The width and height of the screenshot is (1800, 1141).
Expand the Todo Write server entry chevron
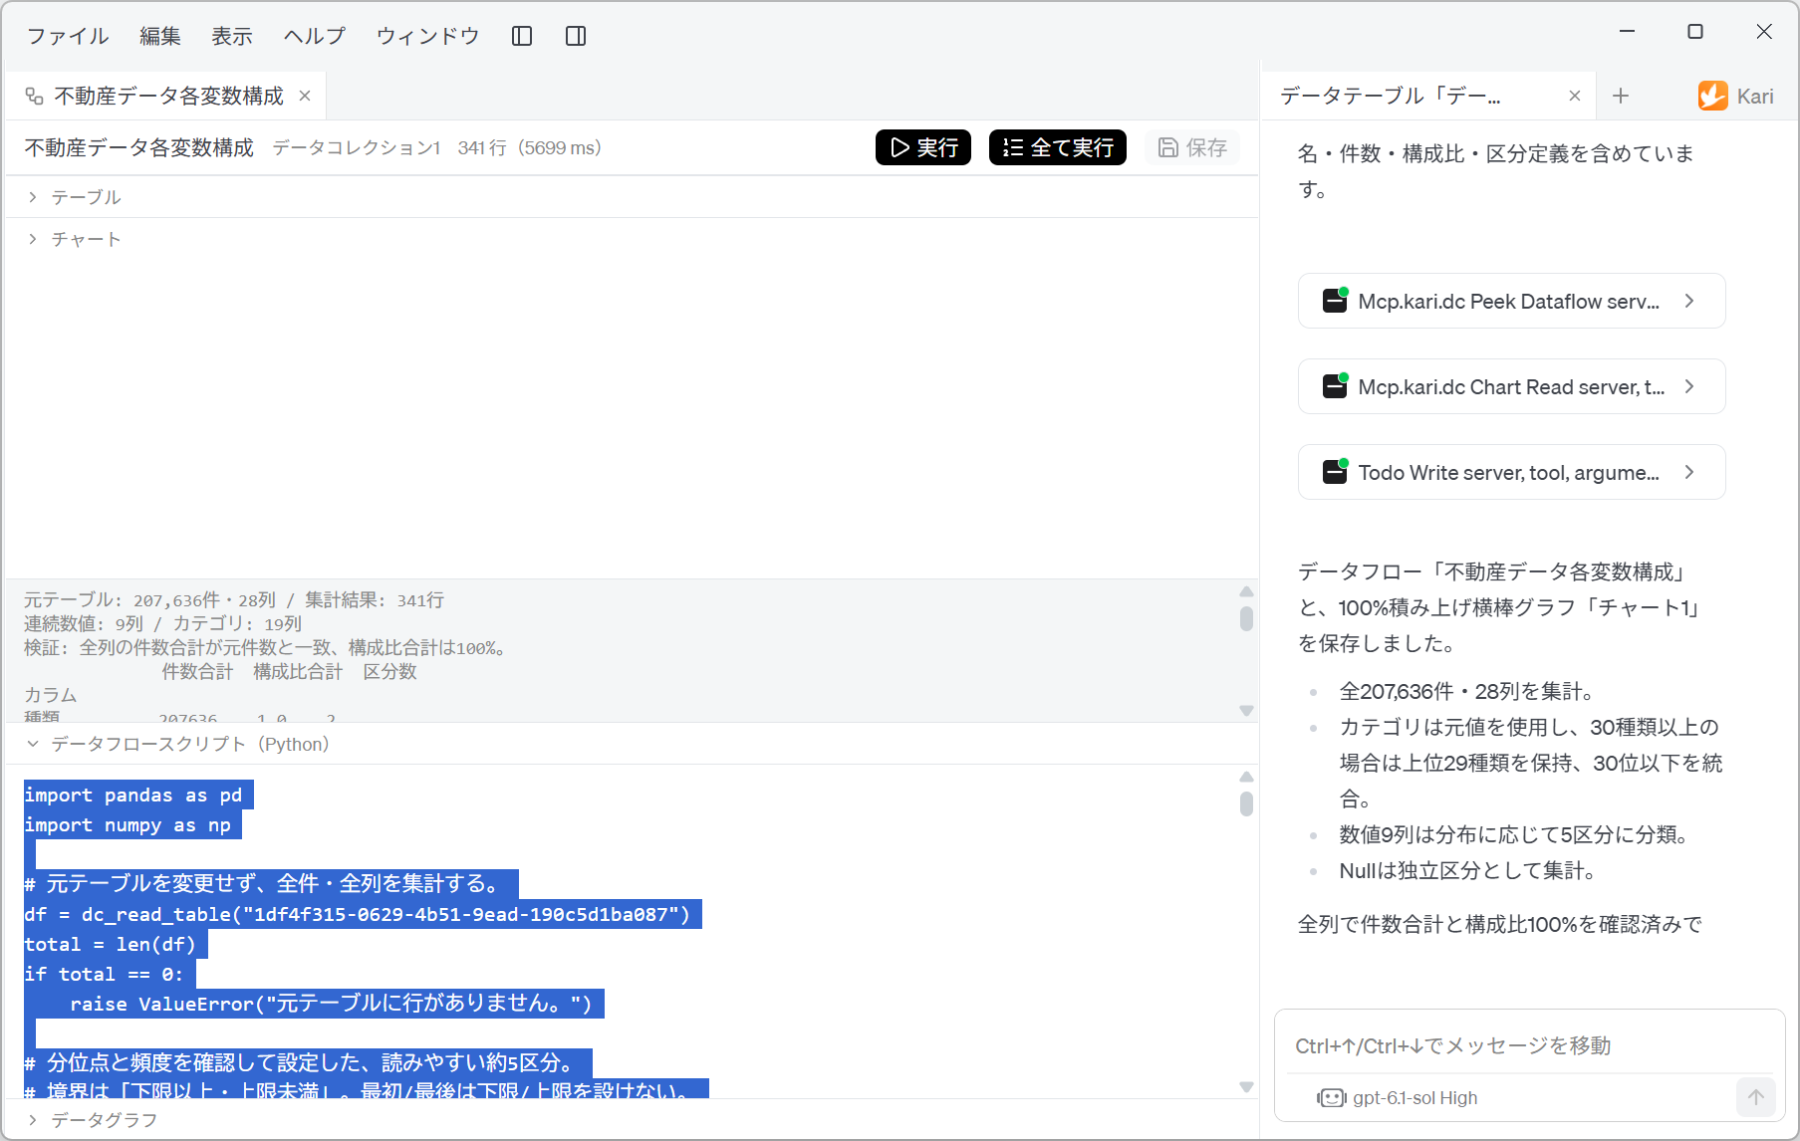[1689, 472]
